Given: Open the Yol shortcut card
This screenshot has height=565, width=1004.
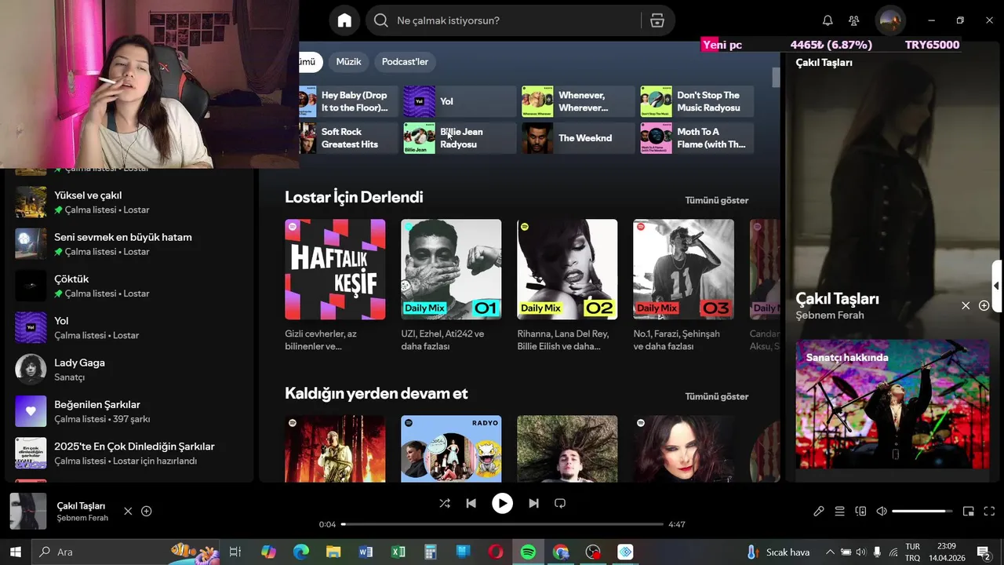Looking at the screenshot, I should [x=460, y=101].
